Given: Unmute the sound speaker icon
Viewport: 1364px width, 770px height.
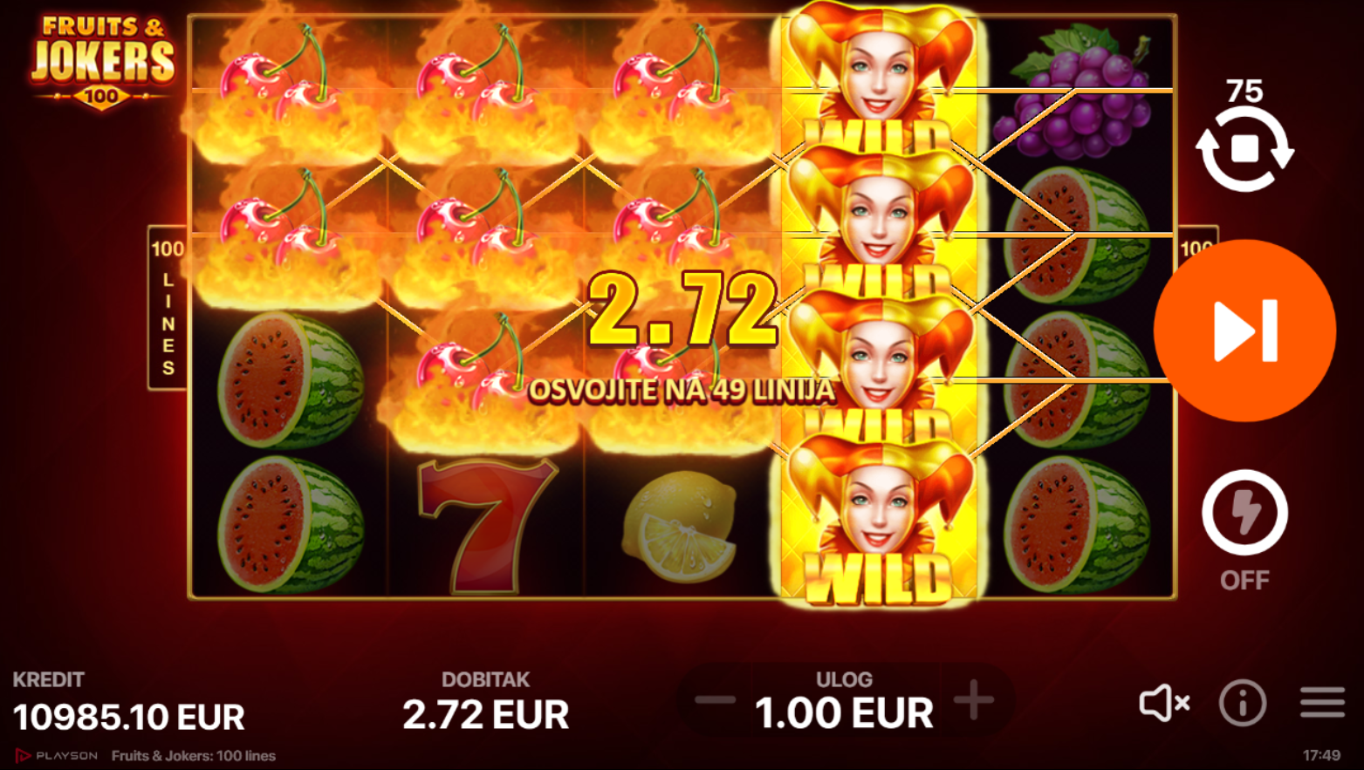Looking at the screenshot, I should tap(1165, 702).
